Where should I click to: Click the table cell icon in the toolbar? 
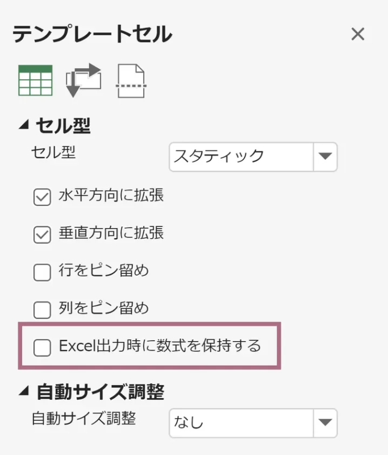pos(36,80)
